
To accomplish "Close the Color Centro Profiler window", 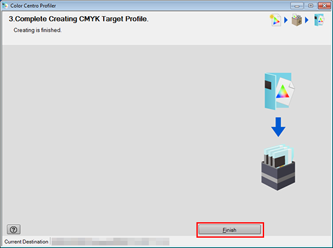I will tap(324, 6).
